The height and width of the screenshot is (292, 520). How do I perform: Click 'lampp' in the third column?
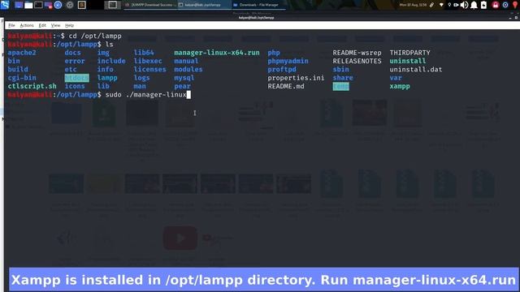pos(107,78)
